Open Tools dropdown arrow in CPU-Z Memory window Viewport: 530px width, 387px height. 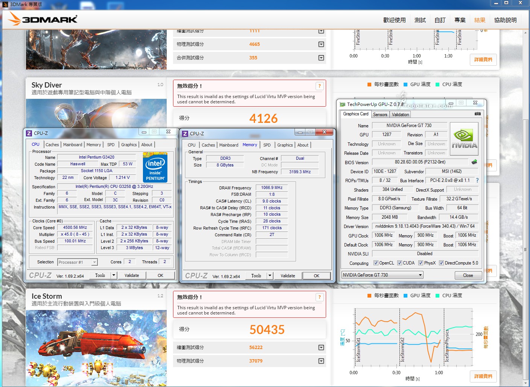[270, 276]
